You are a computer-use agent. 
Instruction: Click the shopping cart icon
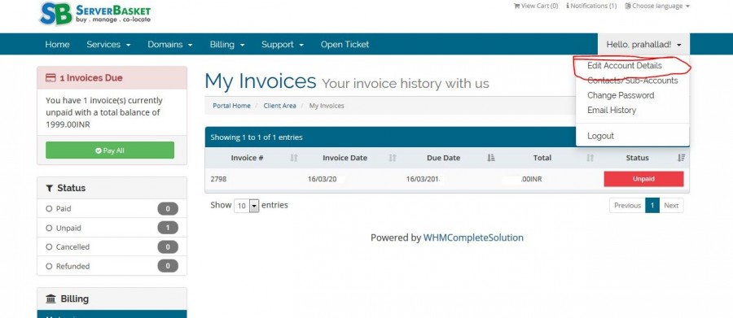(516, 6)
